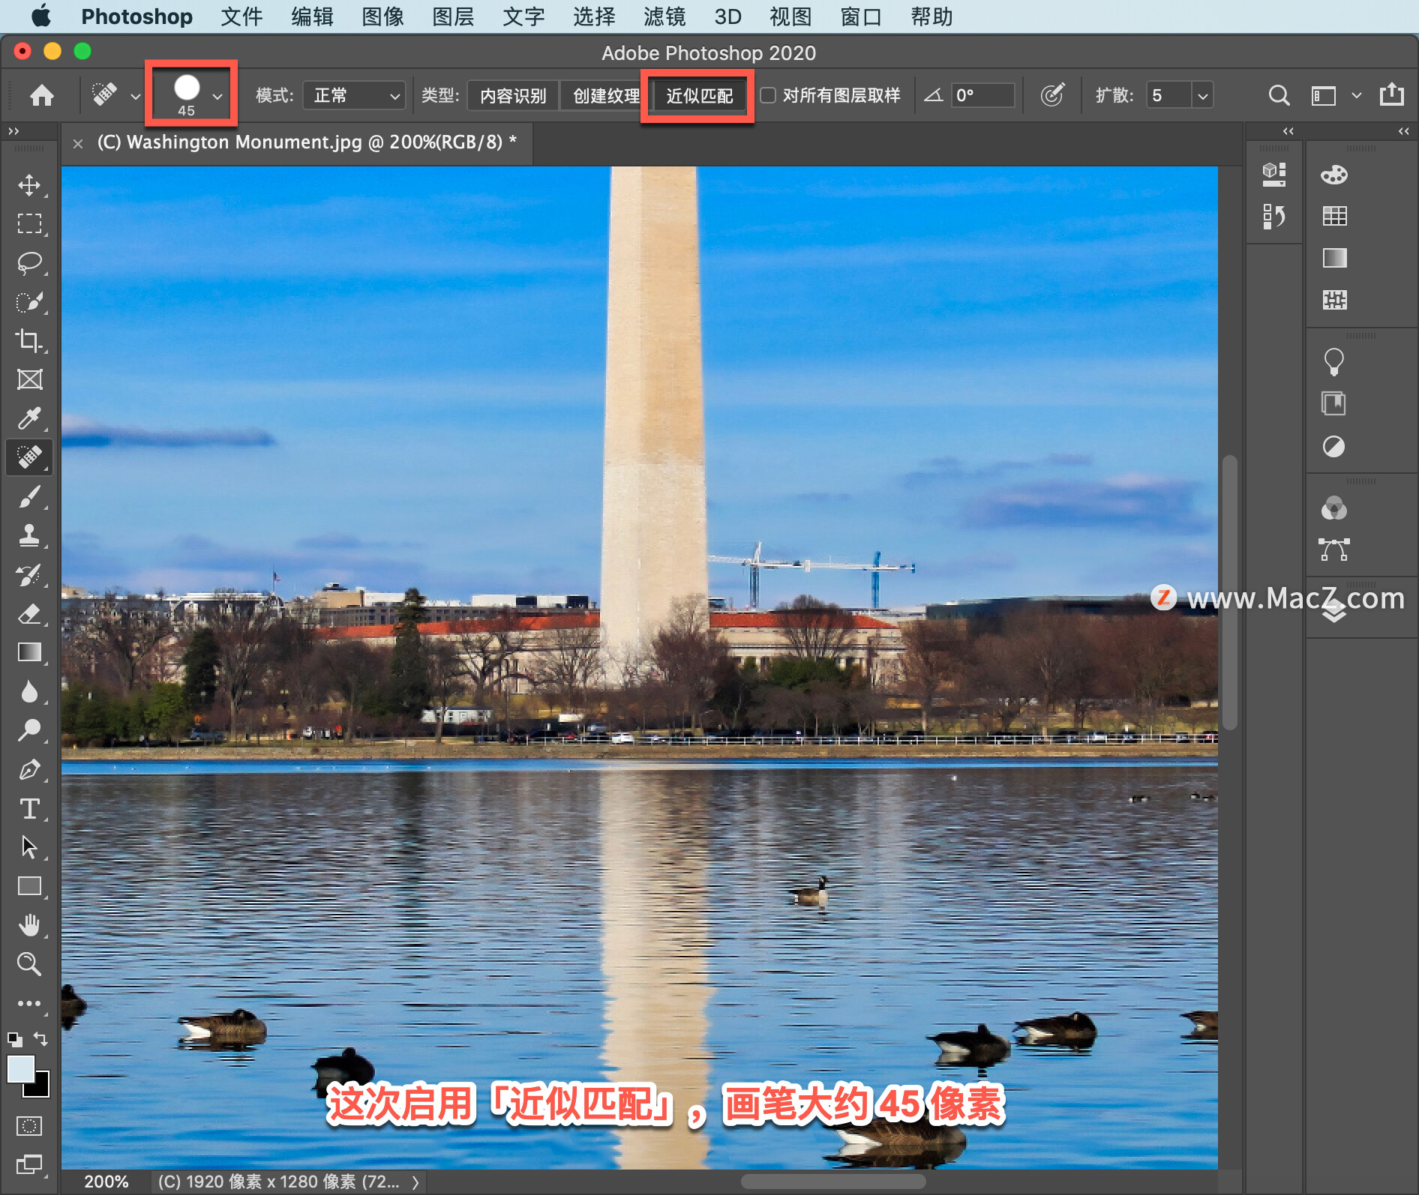This screenshot has height=1195, width=1419.
Task: Open the Color panel icon
Action: coord(1334,175)
